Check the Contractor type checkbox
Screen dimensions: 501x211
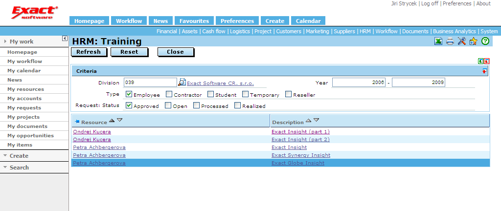click(x=169, y=94)
